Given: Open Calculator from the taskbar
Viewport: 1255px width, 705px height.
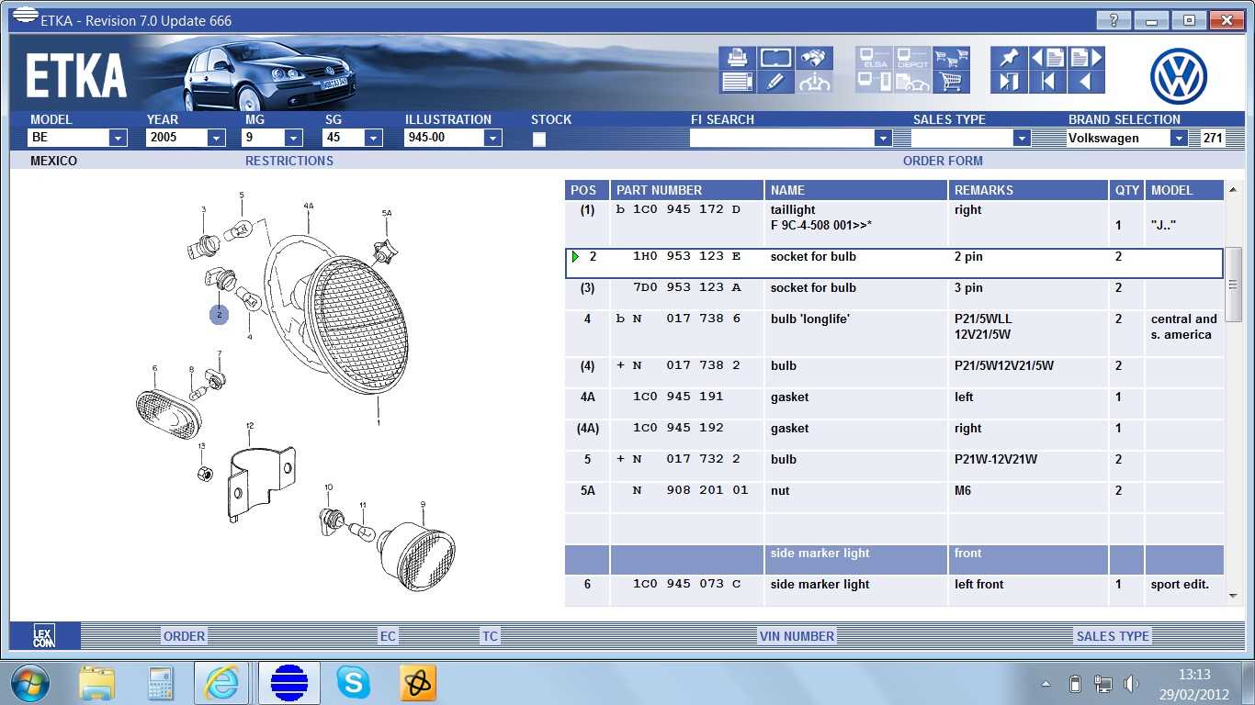Looking at the screenshot, I should coord(161,683).
